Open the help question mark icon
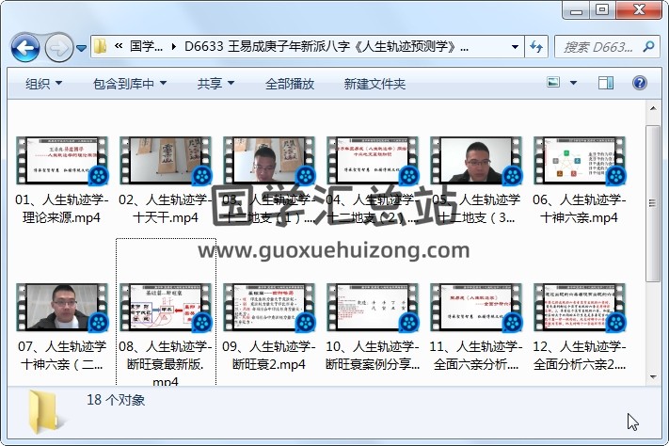 pos(640,83)
